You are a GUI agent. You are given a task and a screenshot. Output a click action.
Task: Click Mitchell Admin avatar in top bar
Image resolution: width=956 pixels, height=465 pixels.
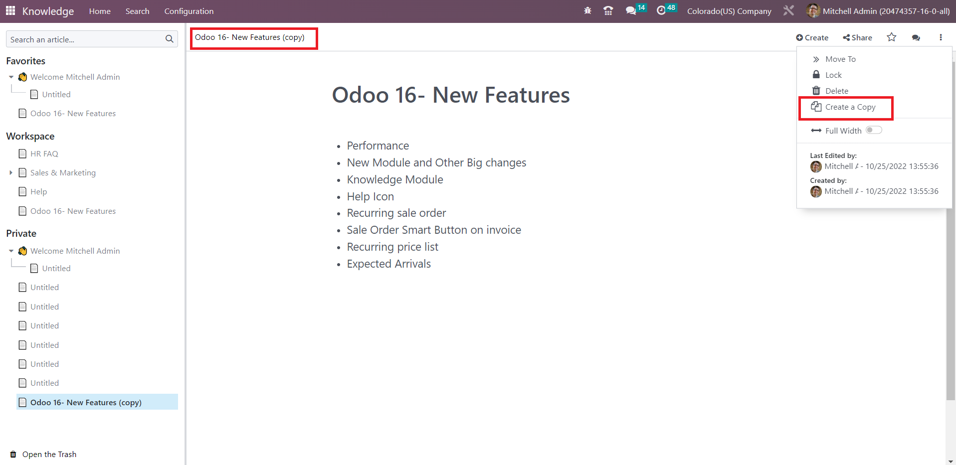click(x=813, y=10)
